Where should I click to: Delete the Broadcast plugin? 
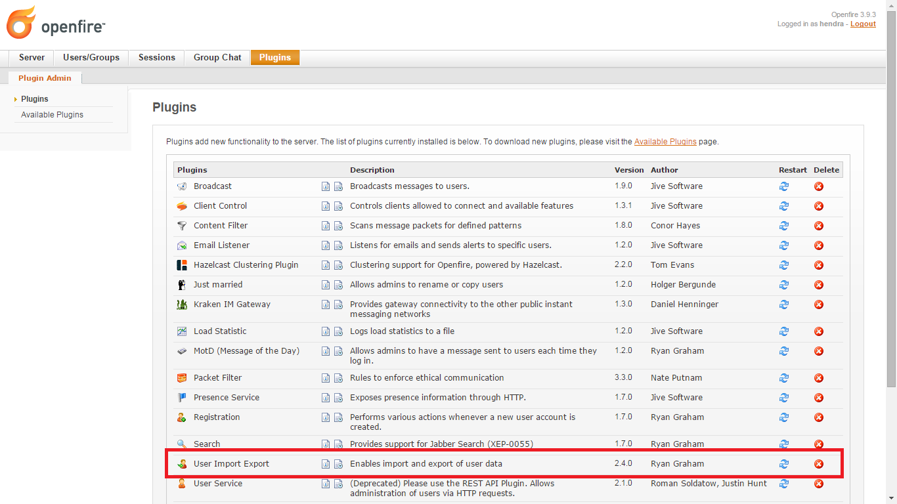[819, 186]
